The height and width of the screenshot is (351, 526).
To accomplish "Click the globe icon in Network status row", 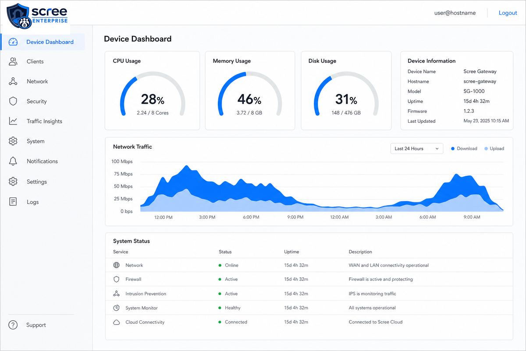I will click(117, 265).
